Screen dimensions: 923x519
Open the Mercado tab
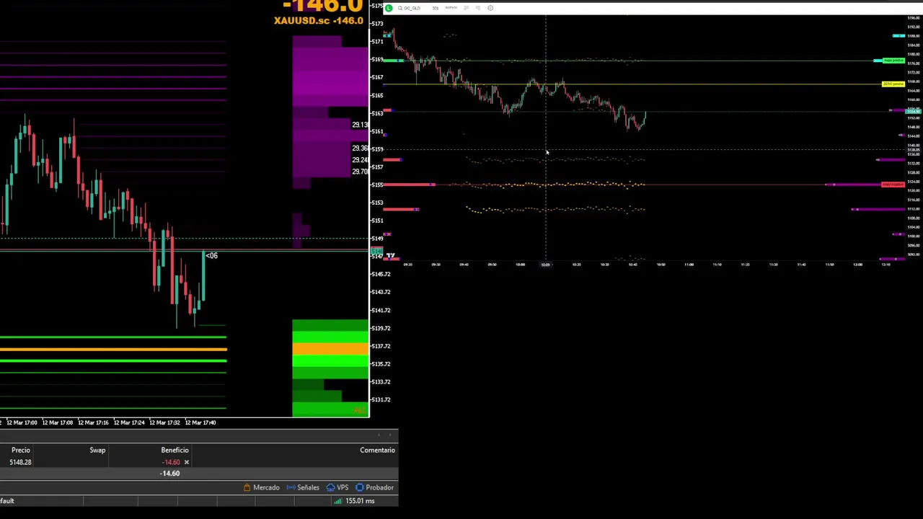click(x=261, y=488)
